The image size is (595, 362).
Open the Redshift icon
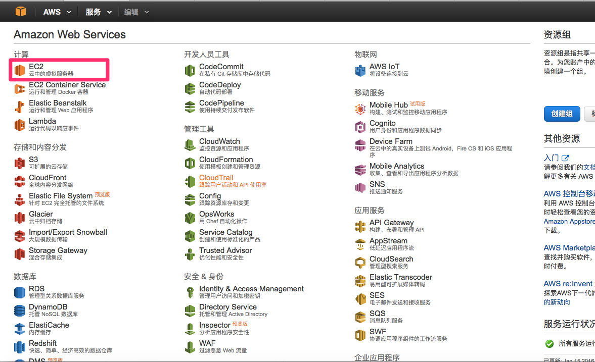(20, 347)
